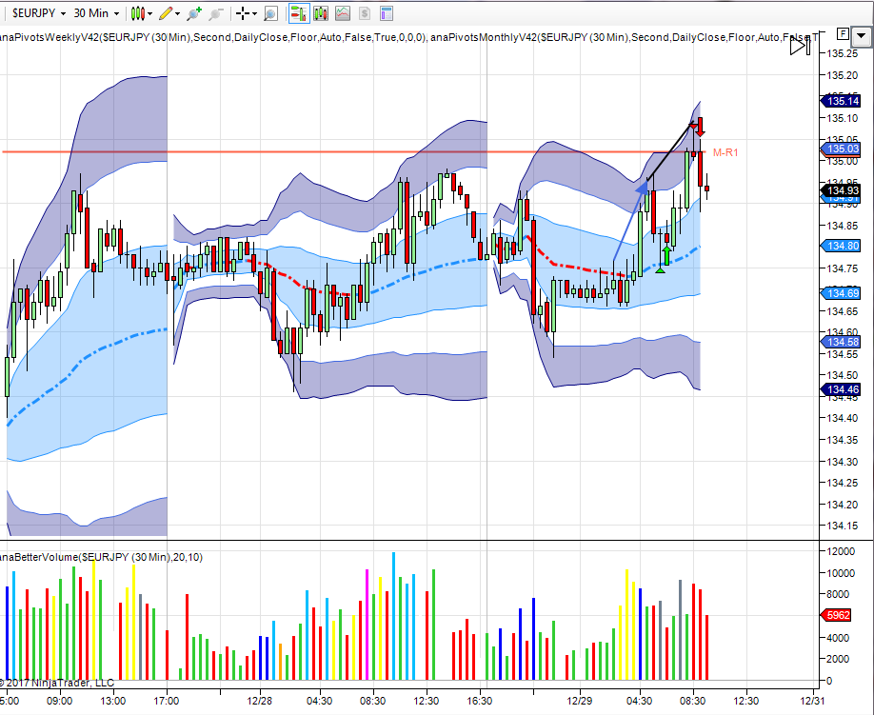Image resolution: width=874 pixels, height=715 pixels.
Task: Open the chart Properties table icon
Action: pos(387,13)
